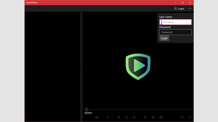Stop playback with the square stop button
The height and width of the screenshot is (122, 218).
click(127, 117)
